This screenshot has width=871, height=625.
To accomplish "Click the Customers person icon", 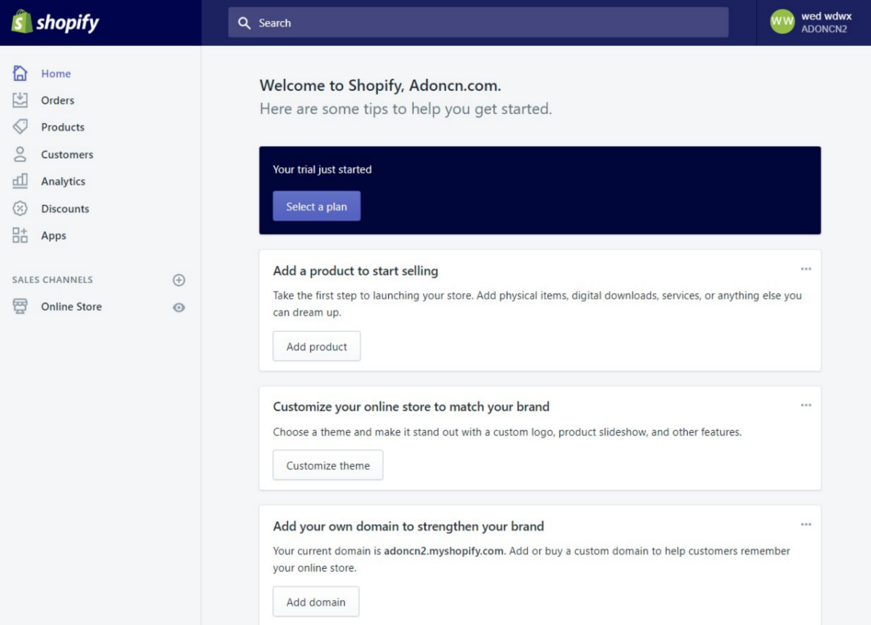I will coord(20,154).
